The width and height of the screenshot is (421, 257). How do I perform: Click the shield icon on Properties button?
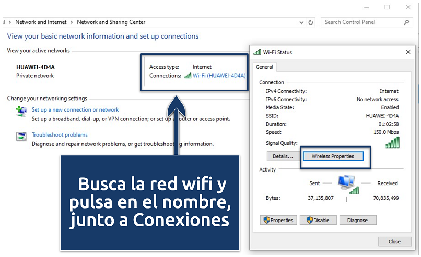(x=266, y=220)
